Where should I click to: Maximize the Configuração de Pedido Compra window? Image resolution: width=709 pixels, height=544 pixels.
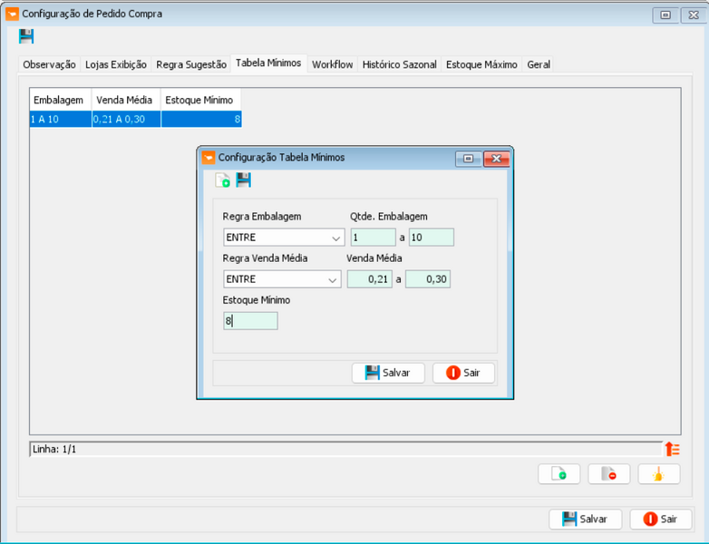[x=665, y=15]
